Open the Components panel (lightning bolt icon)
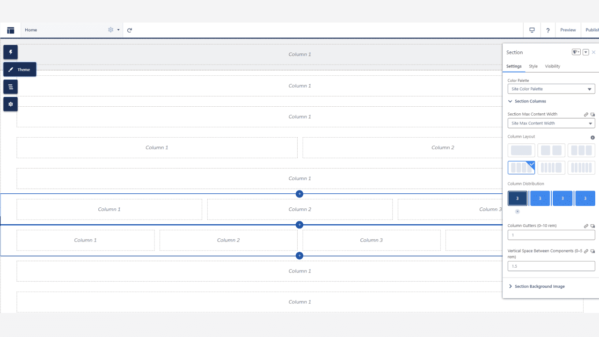Viewport: 599px width, 337px height. [x=10, y=52]
